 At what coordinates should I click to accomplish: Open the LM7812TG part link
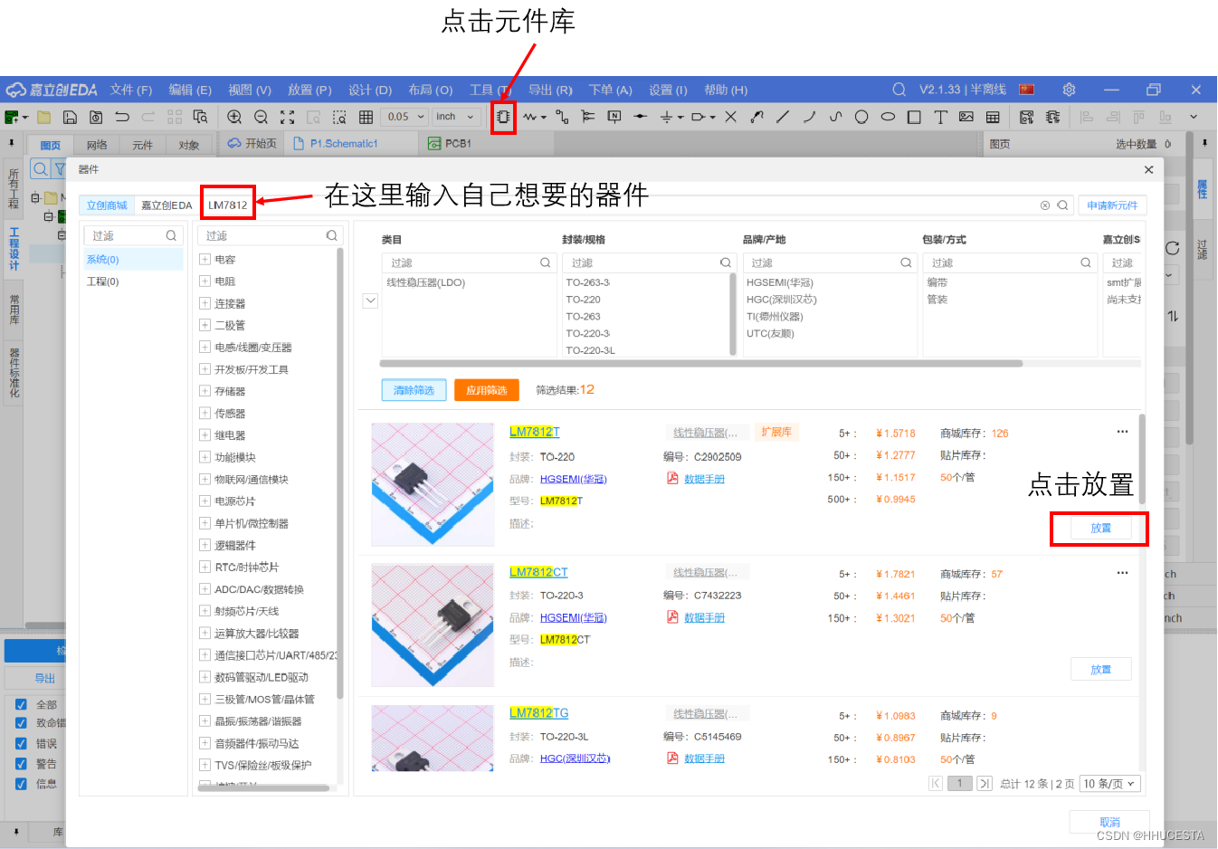pyautogui.click(x=539, y=713)
